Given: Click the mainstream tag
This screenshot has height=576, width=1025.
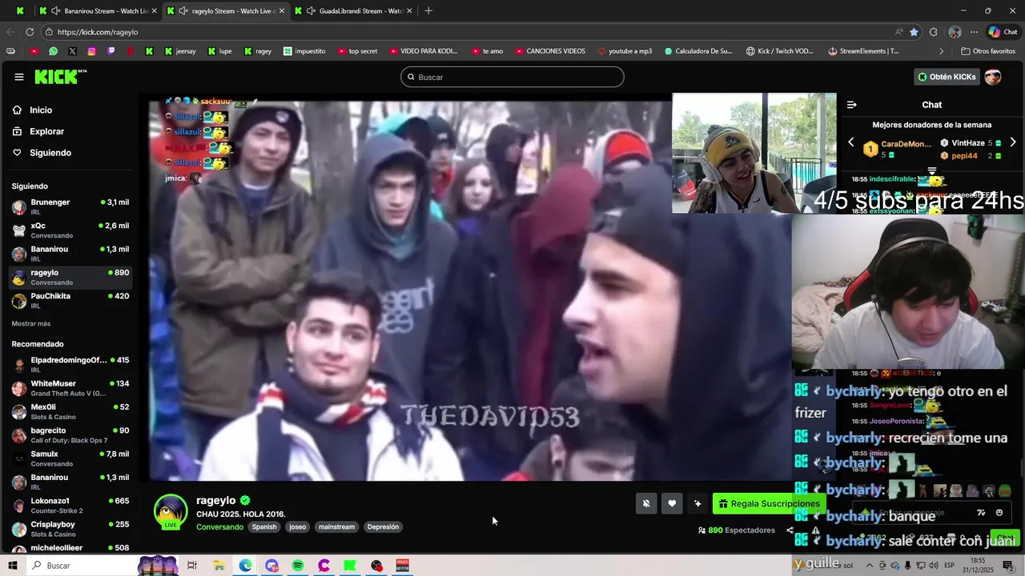Looking at the screenshot, I should 336,527.
